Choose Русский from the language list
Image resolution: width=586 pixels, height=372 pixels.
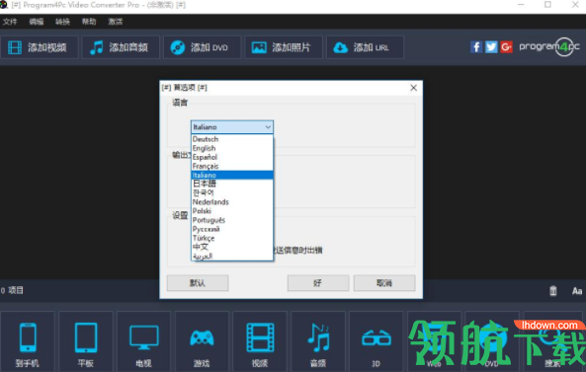232,229
